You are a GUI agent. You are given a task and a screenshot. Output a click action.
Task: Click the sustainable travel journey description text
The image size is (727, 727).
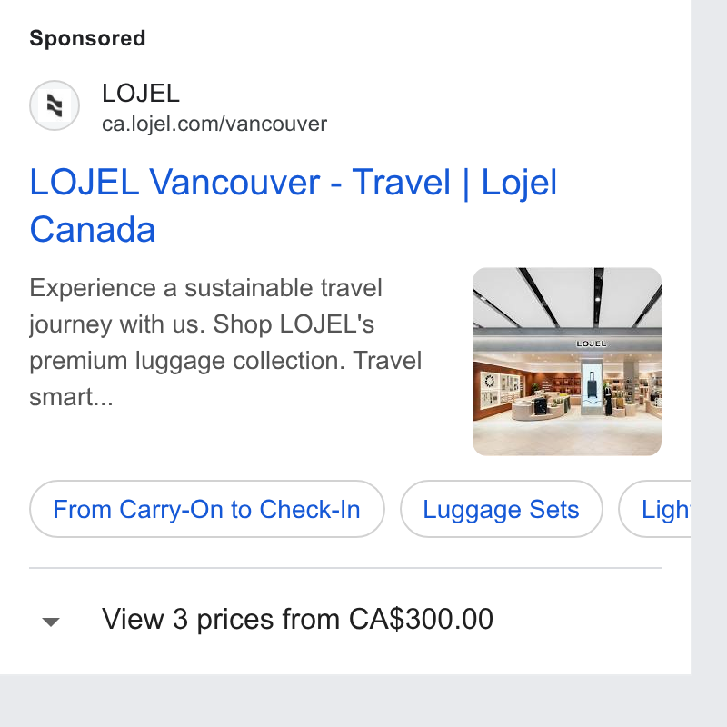click(x=225, y=343)
